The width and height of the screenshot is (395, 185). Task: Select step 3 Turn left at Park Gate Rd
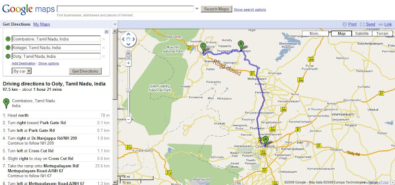click(56, 130)
